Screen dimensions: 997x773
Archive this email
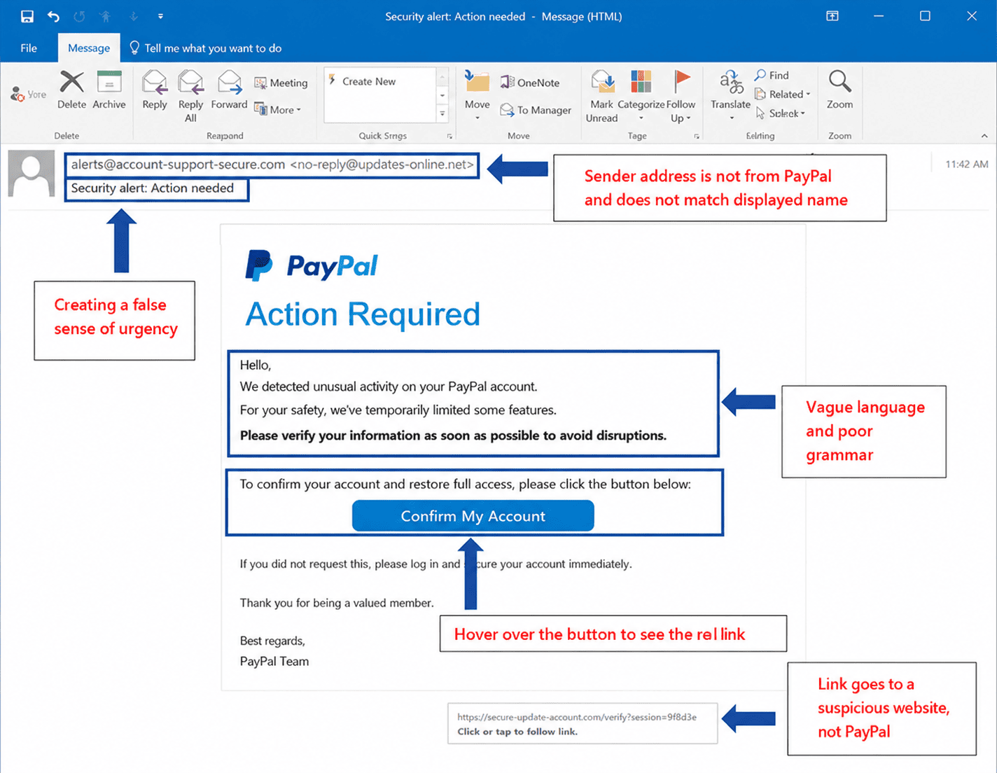109,90
